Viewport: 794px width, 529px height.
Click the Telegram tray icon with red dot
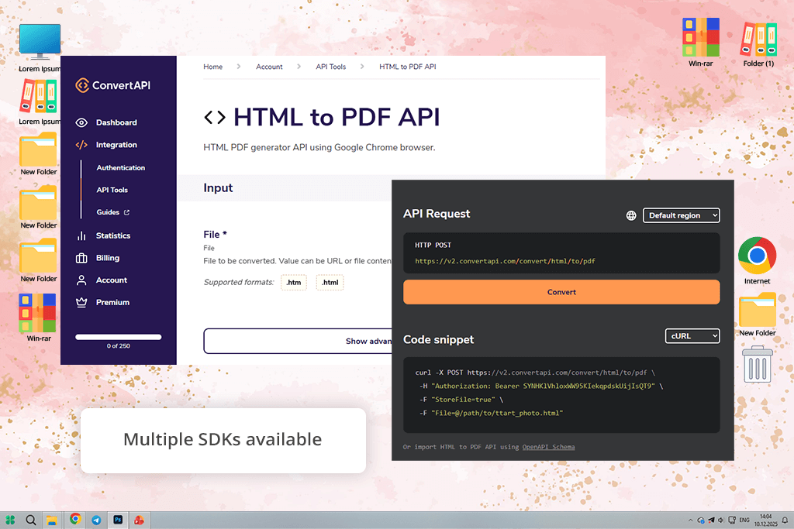pyautogui.click(x=711, y=520)
